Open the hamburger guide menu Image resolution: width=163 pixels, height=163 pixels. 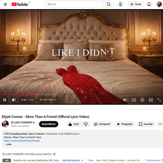(5, 4)
